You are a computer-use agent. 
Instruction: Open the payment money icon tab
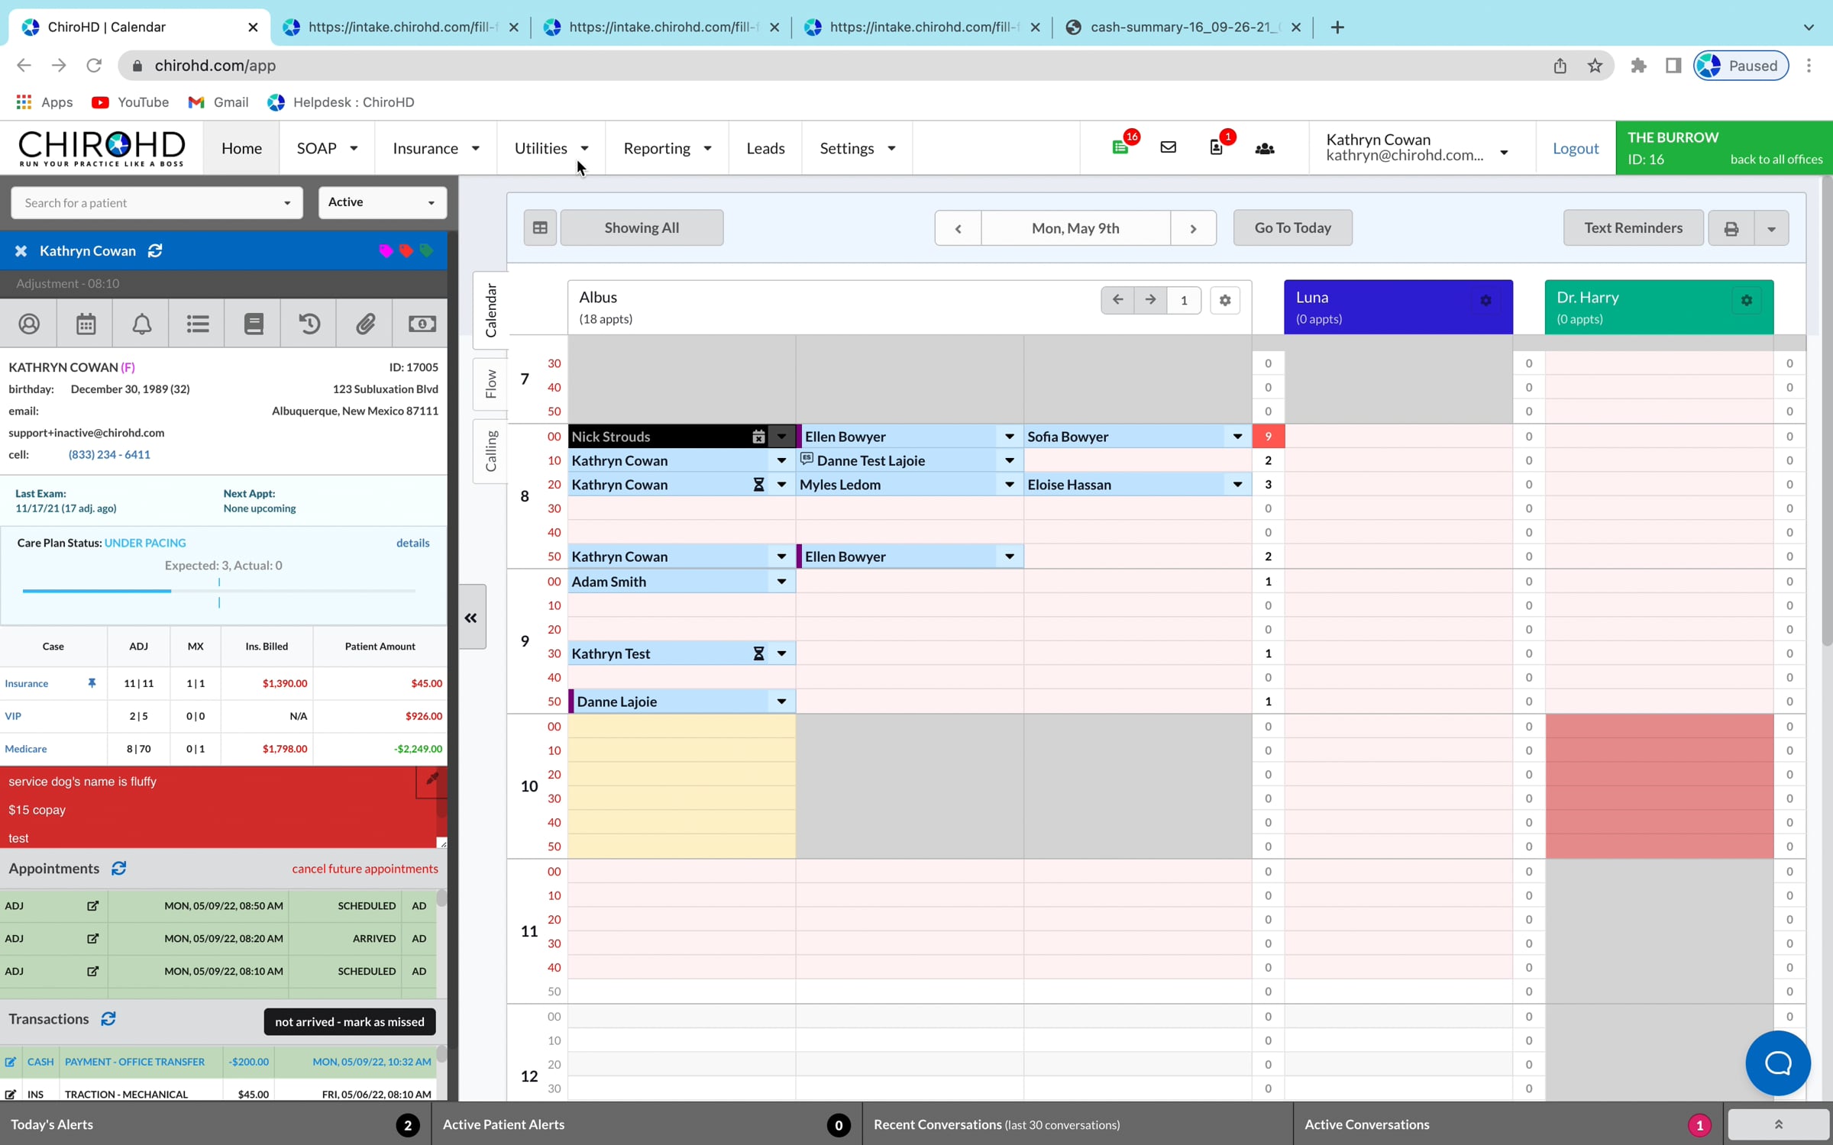pyautogui.click(x=422, y=324)
